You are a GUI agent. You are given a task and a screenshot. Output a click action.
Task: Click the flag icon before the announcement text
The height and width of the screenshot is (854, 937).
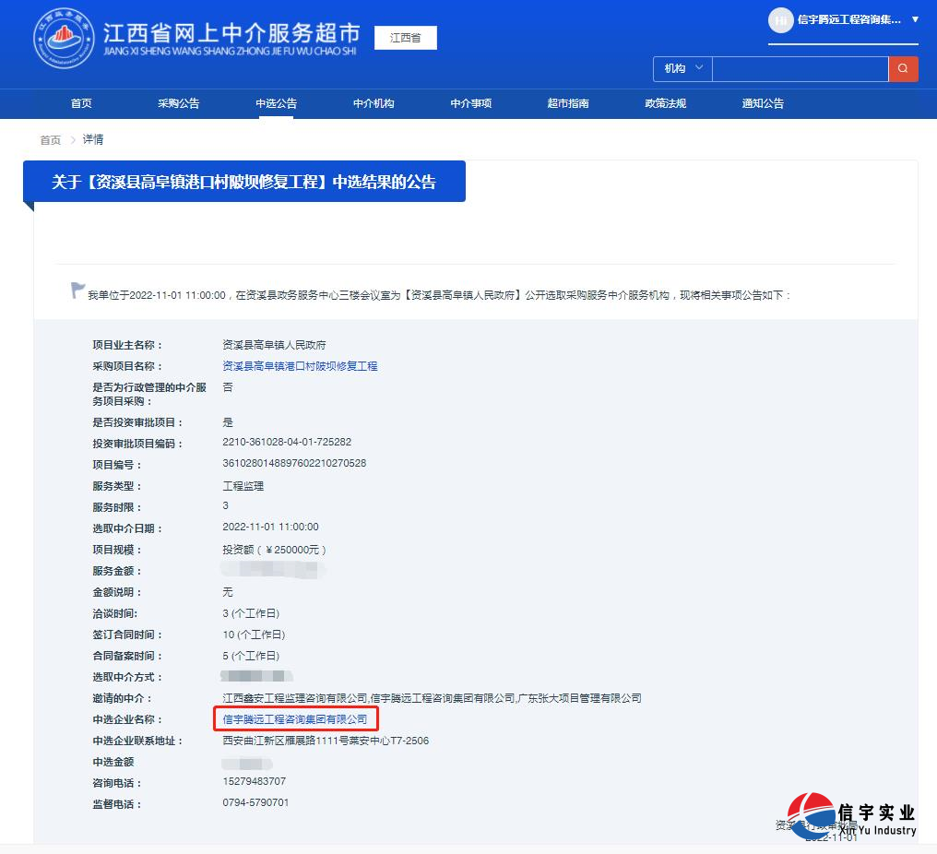point(77,290)
